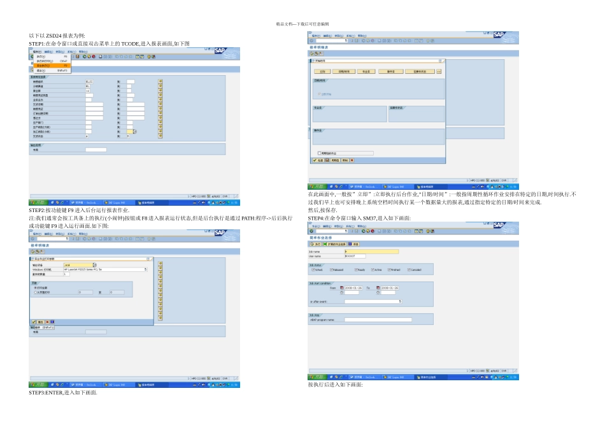SM37 screenshot: click the yellow Exit toolbar icon
The height and width of the screenshot is (428, 605).
368,231
